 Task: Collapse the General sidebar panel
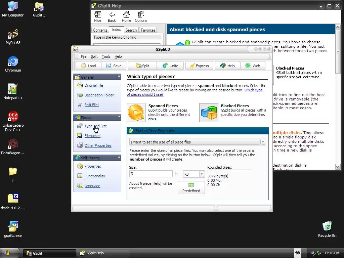119,77
